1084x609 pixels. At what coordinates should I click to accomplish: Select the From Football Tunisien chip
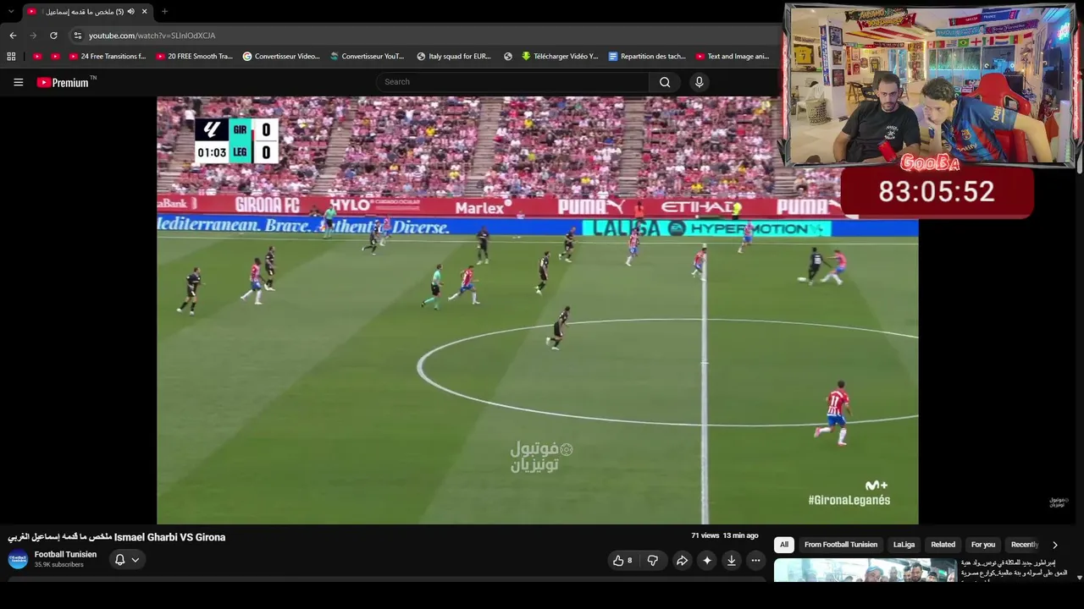tap(841, 545)
